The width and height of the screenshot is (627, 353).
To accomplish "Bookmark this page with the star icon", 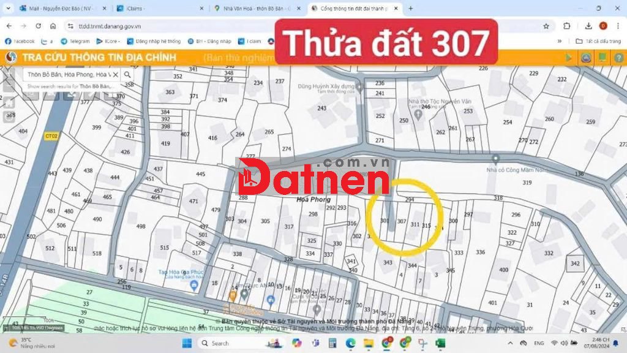I will pos(546,26).
